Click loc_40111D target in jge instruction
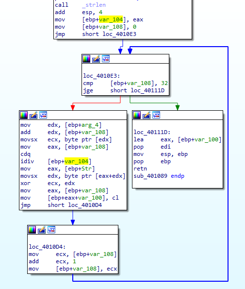Viewport: 245px width, 289px height. tap(147, 90)
